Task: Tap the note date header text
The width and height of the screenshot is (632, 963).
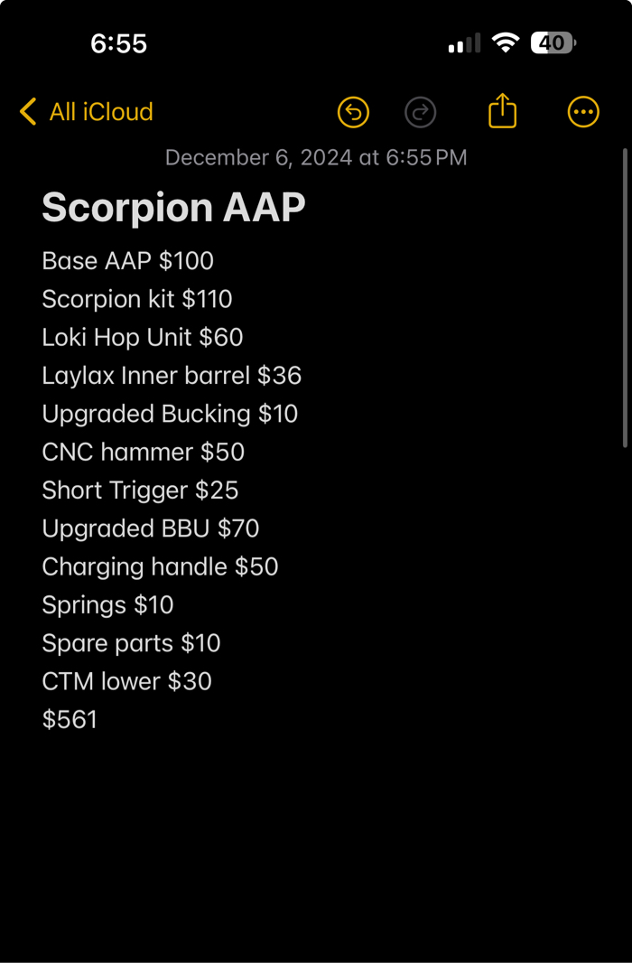Action: click(316, 158)
